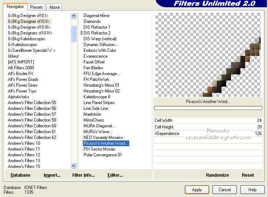Select Alf's Power Sines category
The image size is (268, 197).
tap(23, 85)
